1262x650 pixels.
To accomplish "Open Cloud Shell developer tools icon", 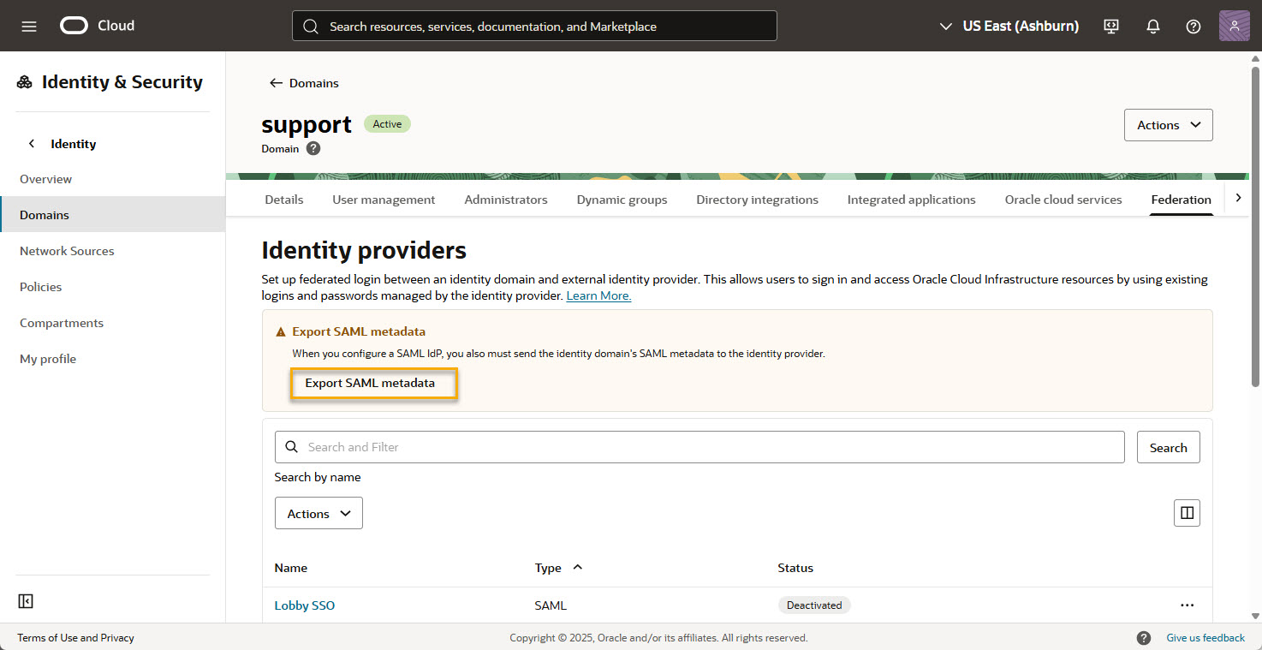I will [x=1111, y=26].
